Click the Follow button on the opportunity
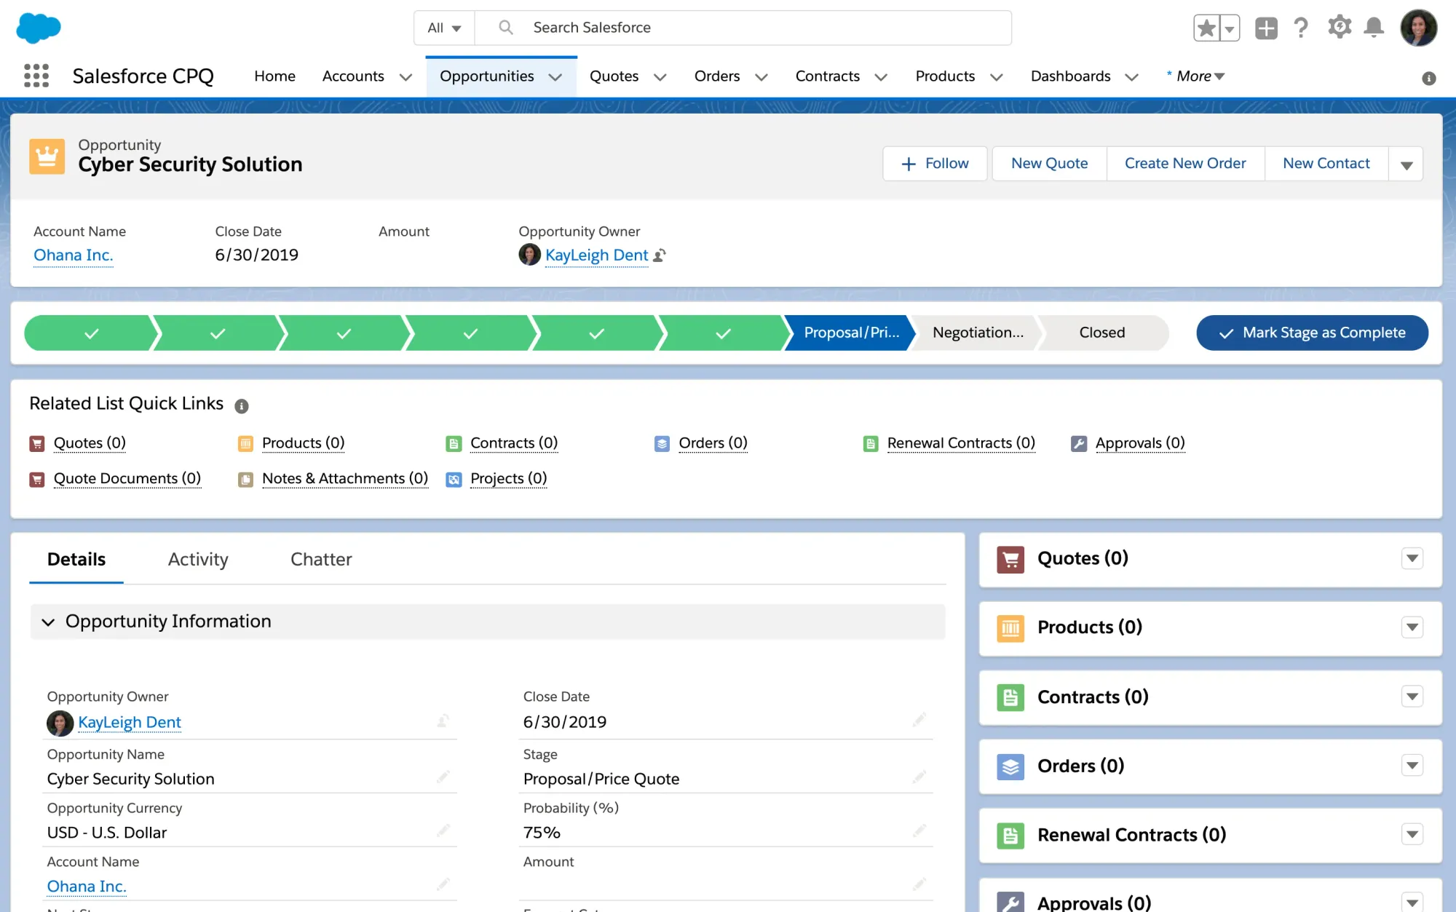This screenshot has width=1456, height=912. [x=935, y=163]
